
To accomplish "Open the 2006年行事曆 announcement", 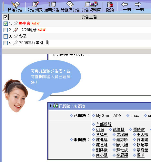I will click(31, 43).
